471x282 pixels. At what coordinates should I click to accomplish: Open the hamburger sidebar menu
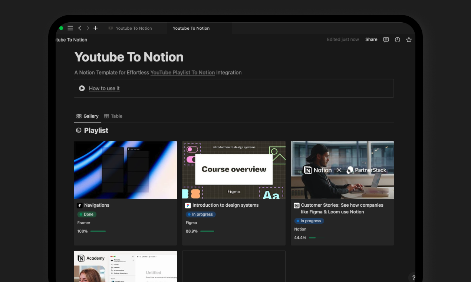click(x=70, y=28)
